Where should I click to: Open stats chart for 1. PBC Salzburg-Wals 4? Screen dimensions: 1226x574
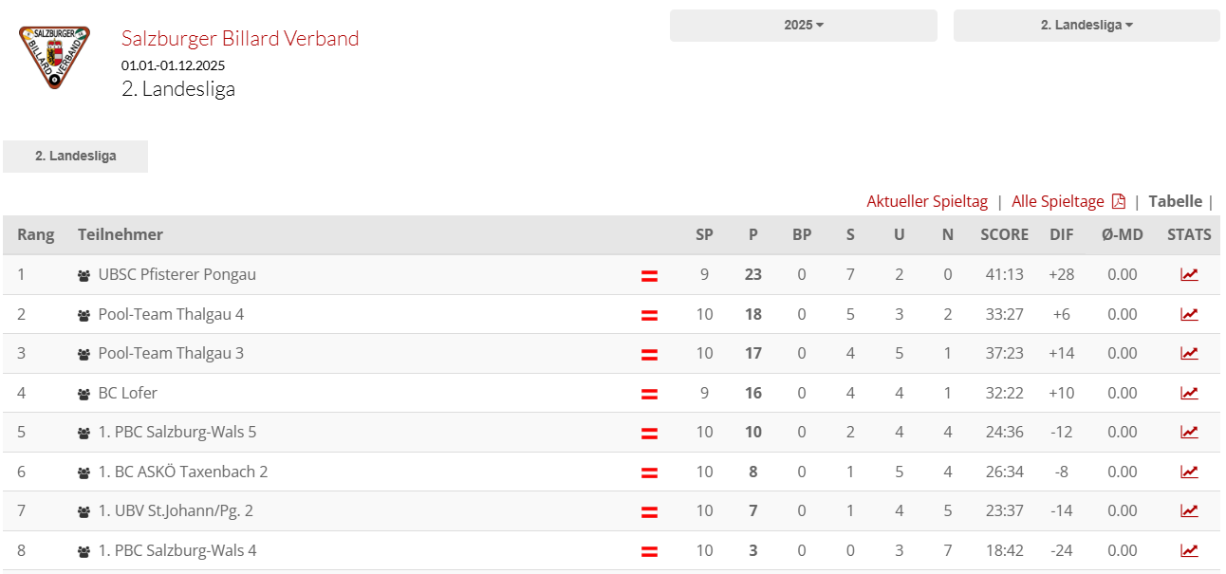point(1189,550)
